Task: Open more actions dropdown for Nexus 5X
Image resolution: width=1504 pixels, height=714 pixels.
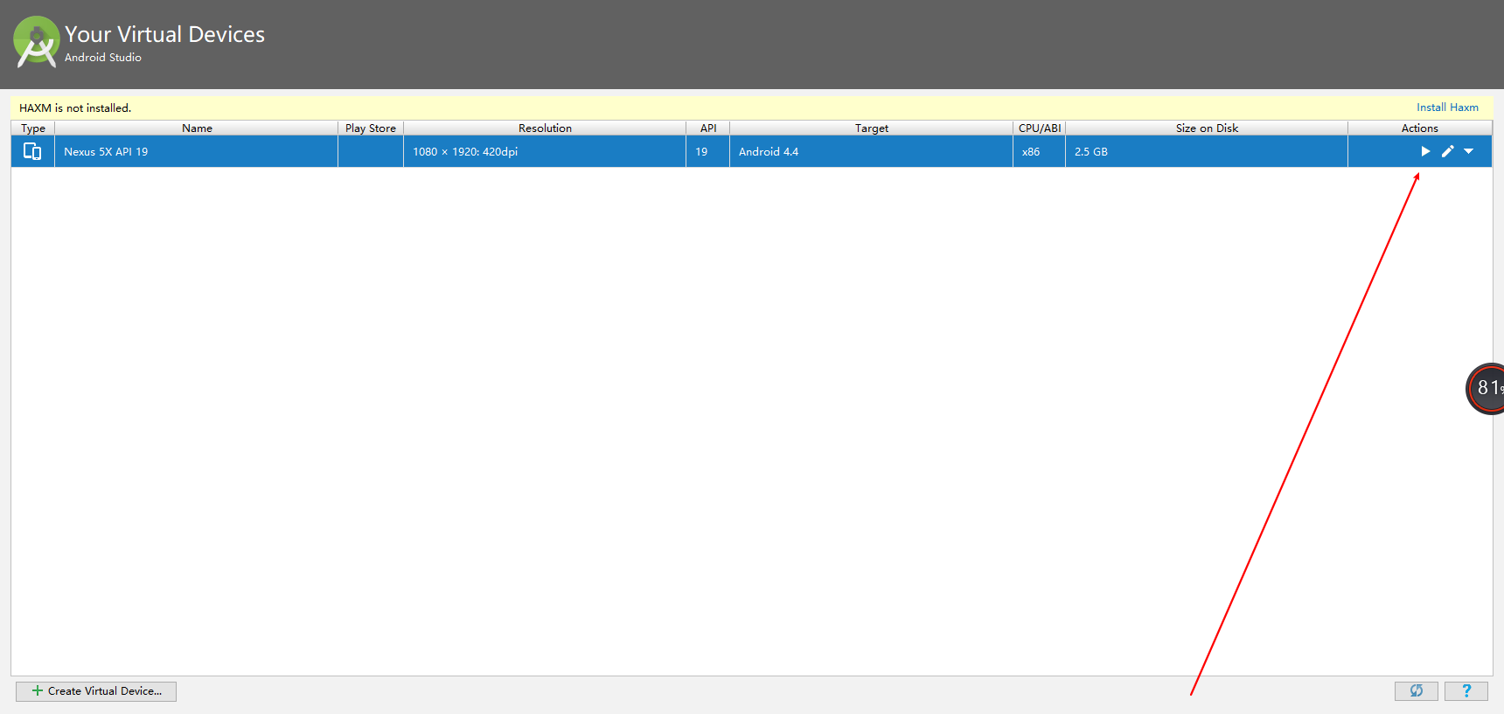Action: 1469,151
